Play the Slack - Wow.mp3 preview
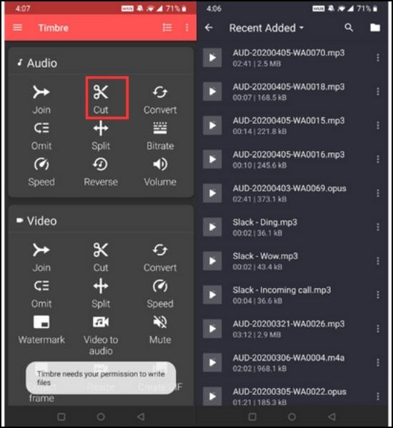The width and height of the screenshot is (393, 428). pyautogui.click(x=212, y=261)
